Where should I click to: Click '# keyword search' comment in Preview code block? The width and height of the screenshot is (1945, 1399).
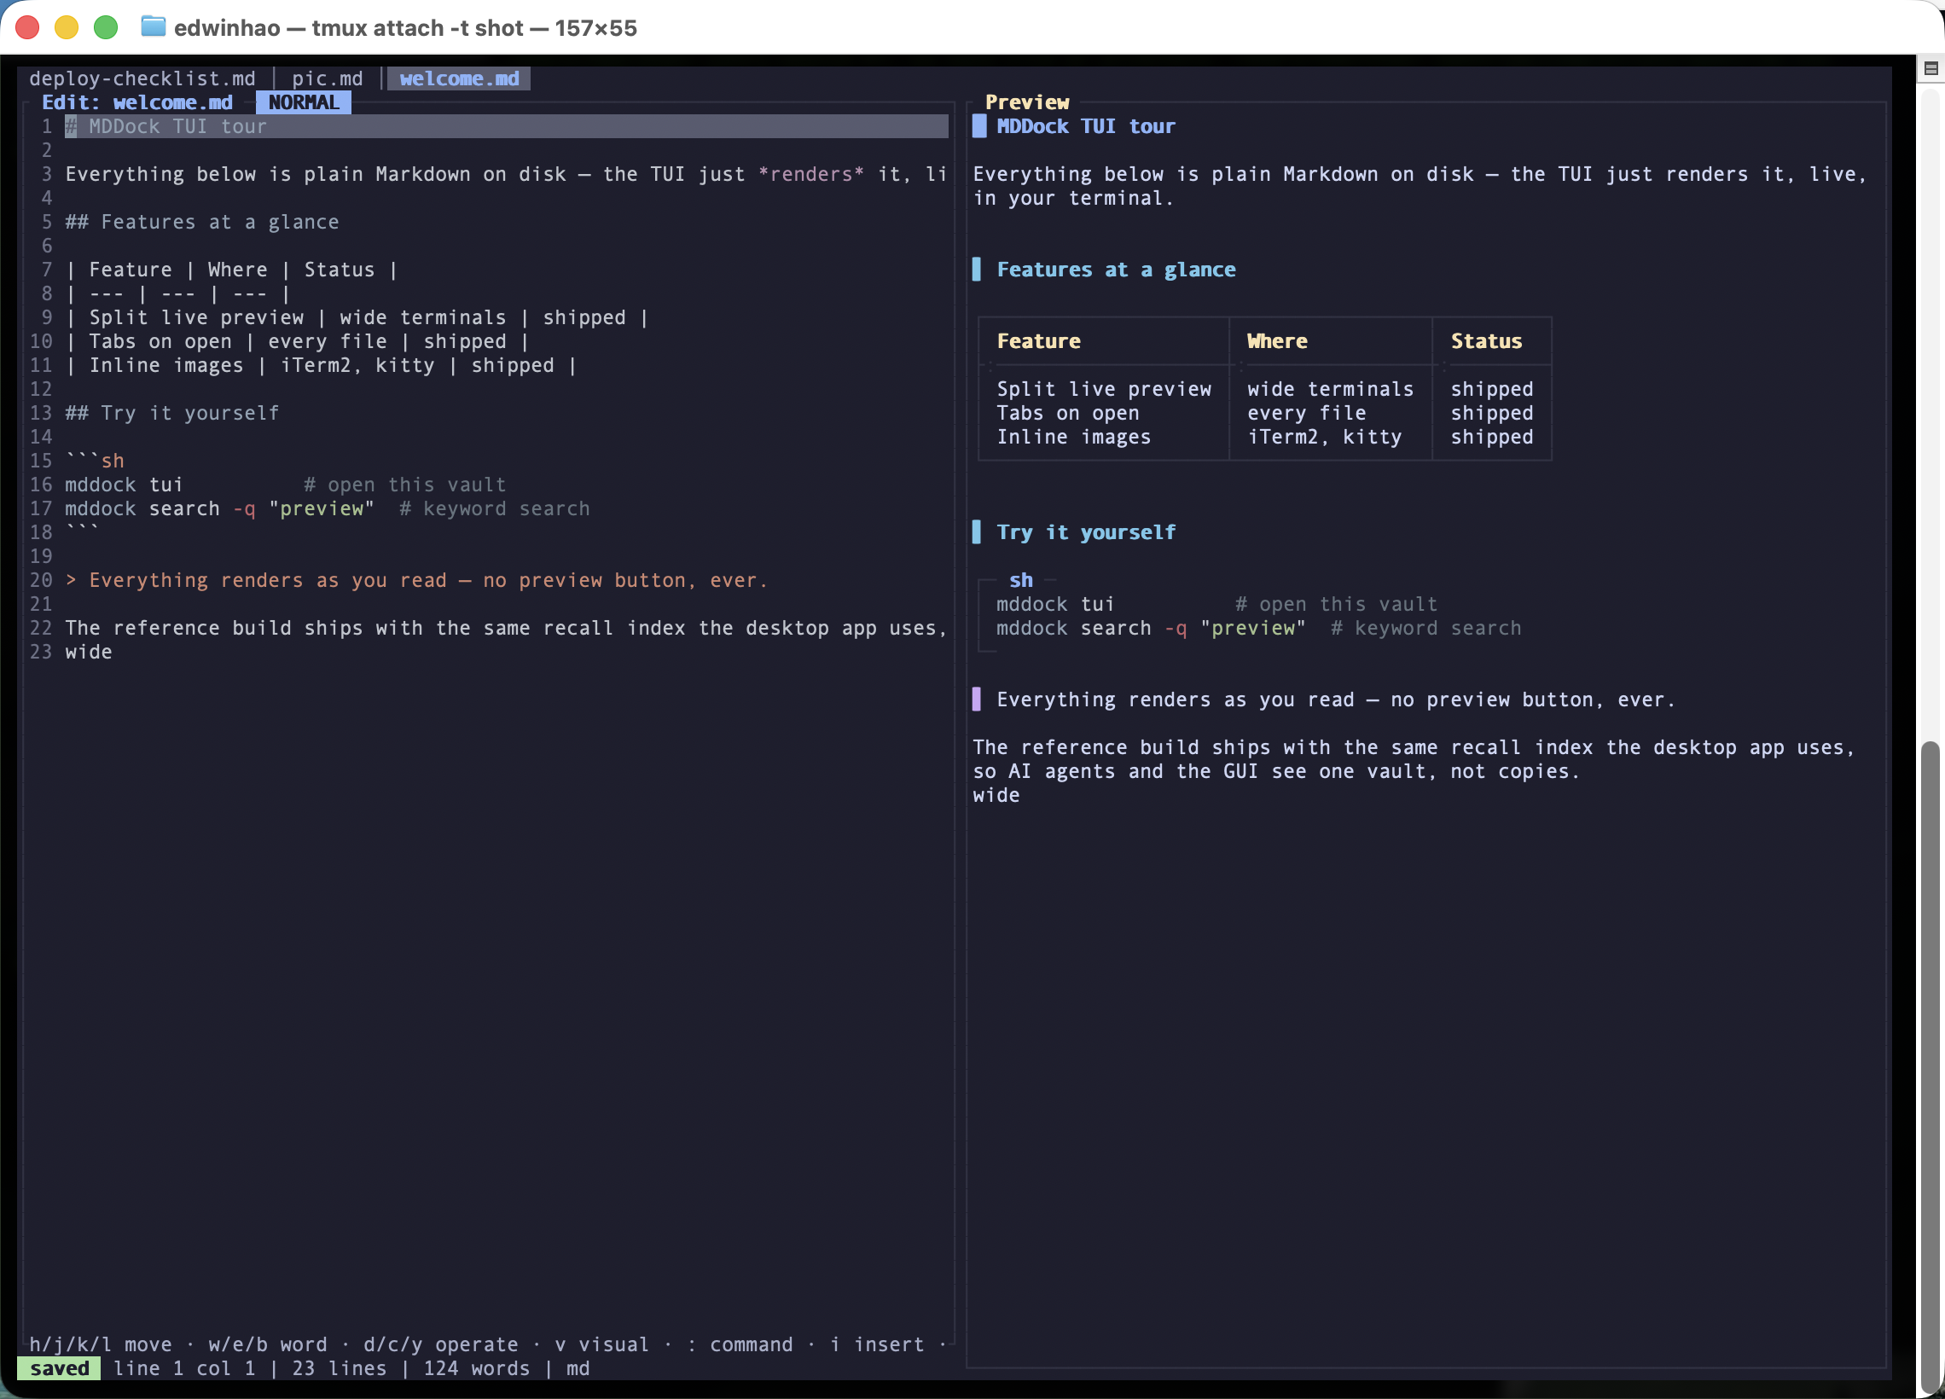point(1425,628)
